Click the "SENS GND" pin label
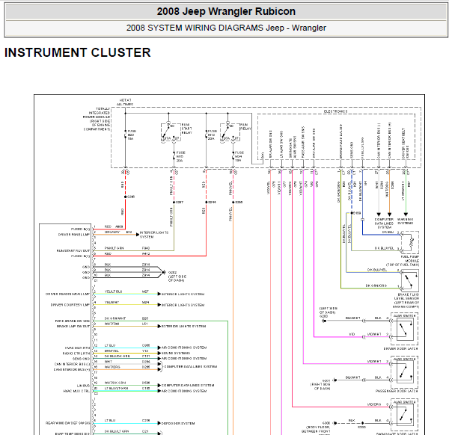This screenshot has width=449, height=435. pos(81,359)
